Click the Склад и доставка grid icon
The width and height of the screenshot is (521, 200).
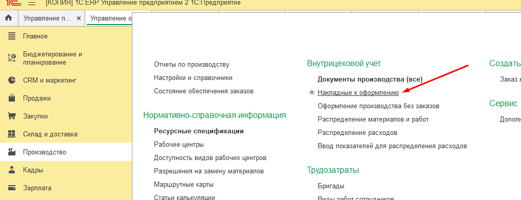(12, 134)
